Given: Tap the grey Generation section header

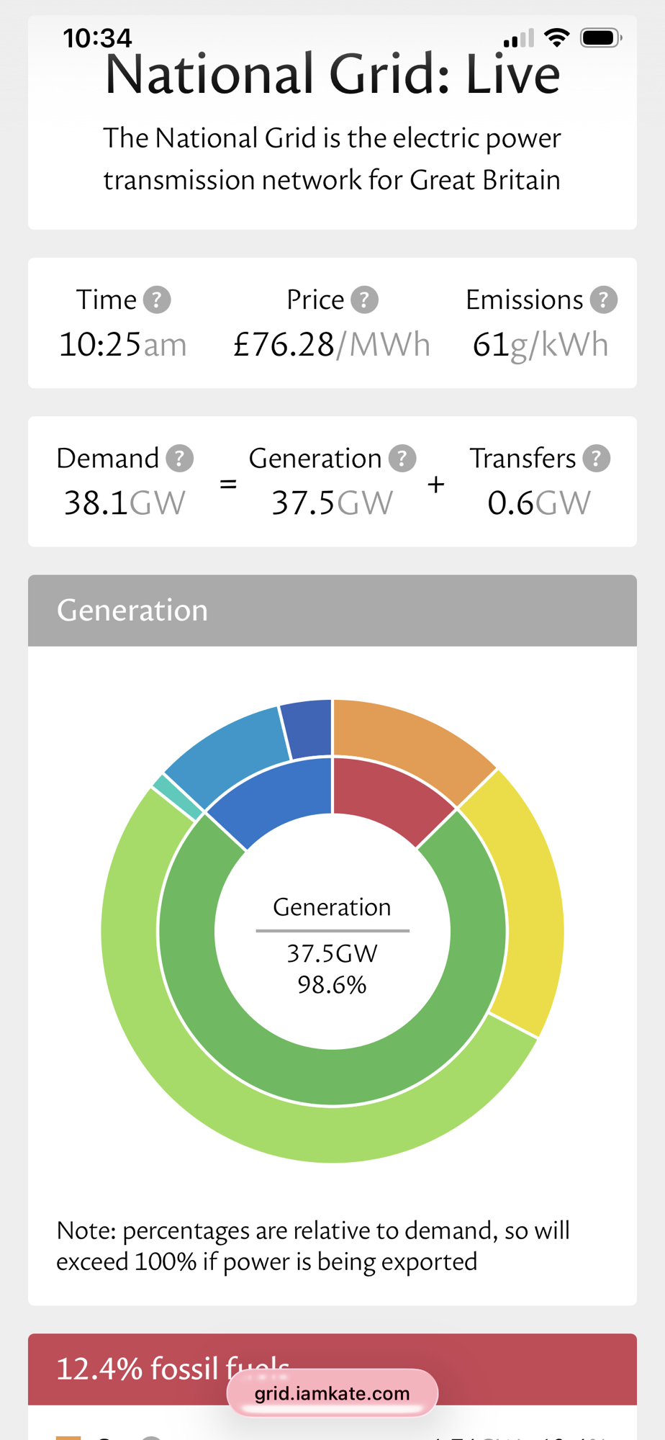Looking at the screenshot, I should [332, 611].
